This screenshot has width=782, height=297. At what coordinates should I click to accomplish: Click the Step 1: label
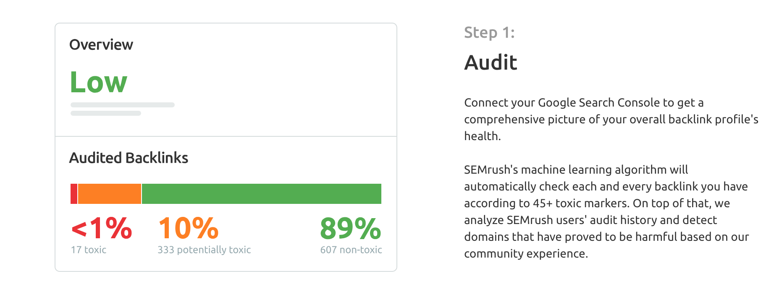click(489, 32)
